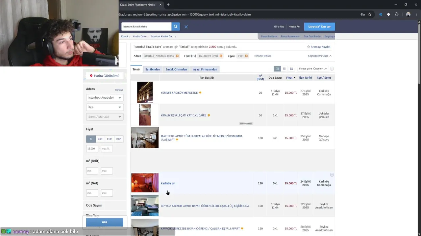The height and width of the screenshot is (236, 421).
Task: Remove the İstanbul, Anadolu Yakası address filter
Action: pyautogui.click(x=177, y=56)
